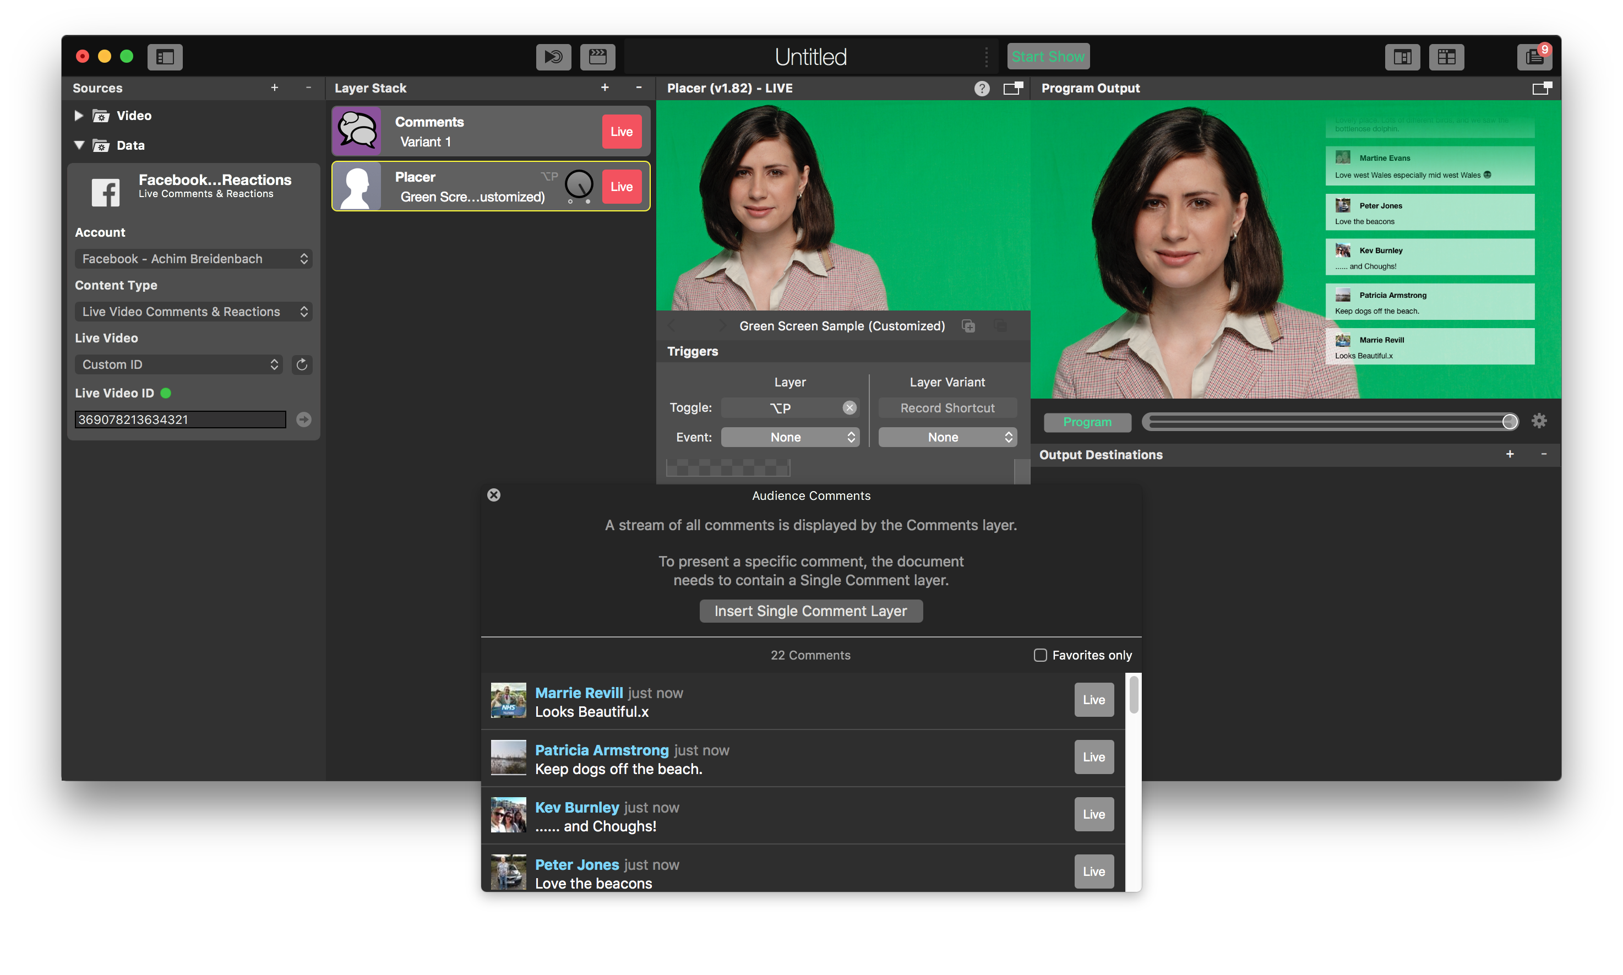
Task: Toggle the sidebar panel icon
Action: [165, 57]
